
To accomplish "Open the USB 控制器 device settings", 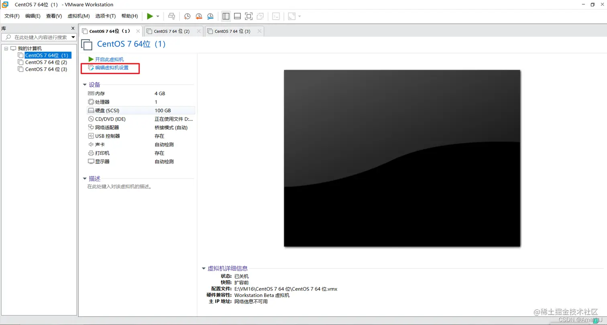I will pos(106,136).
